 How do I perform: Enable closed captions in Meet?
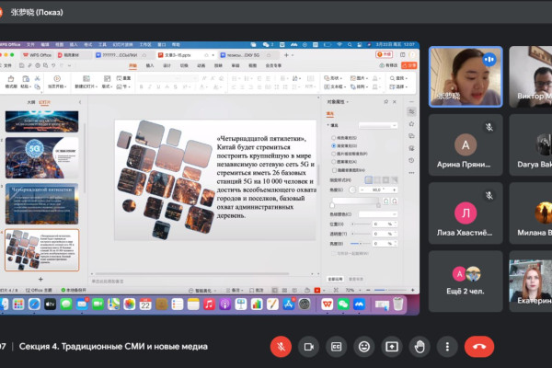click(337, 346)
